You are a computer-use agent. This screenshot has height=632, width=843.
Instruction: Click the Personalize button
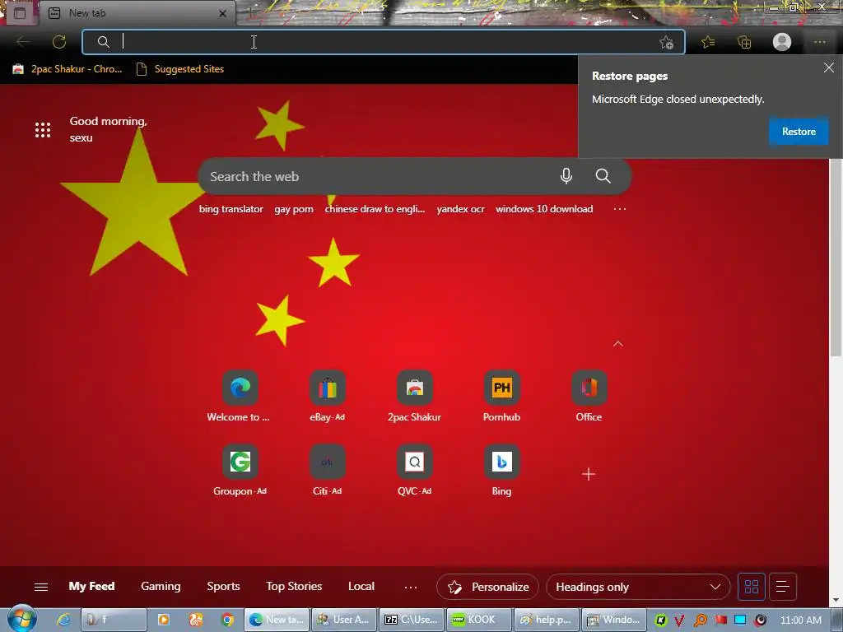487,587
